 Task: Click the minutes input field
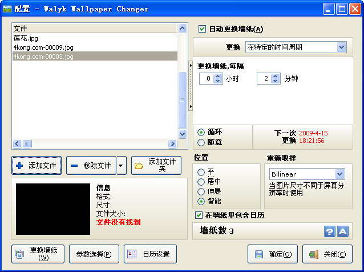(264, 79)
